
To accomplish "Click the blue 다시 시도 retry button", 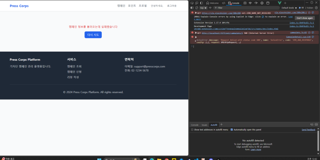I will (x=93, y=35).
